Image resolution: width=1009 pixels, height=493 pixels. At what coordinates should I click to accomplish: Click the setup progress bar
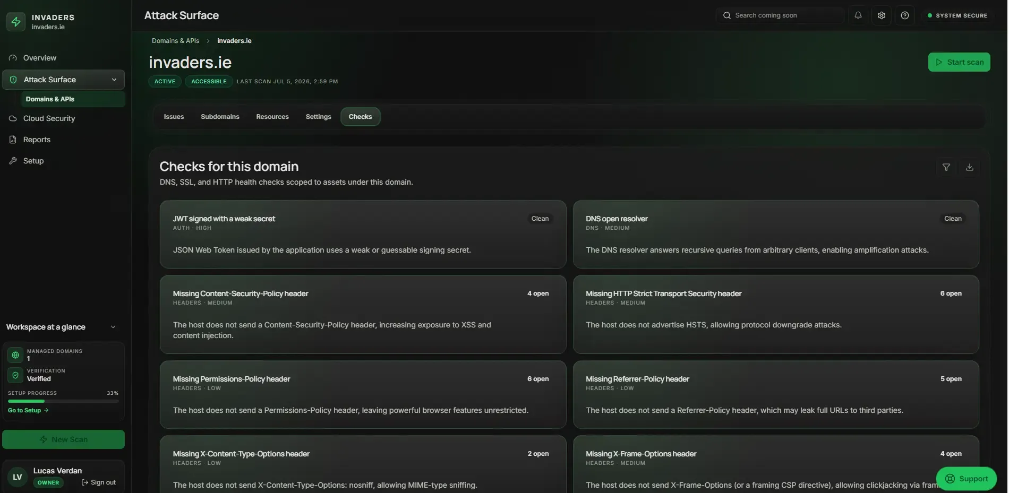point(63,401)
